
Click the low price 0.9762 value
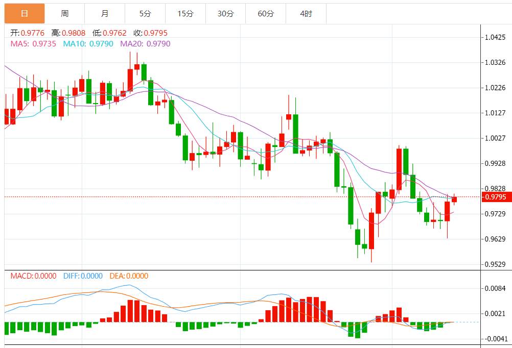tap(114, 33)
